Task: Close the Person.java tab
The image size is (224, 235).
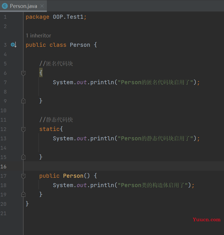Action: coord(42,6)
